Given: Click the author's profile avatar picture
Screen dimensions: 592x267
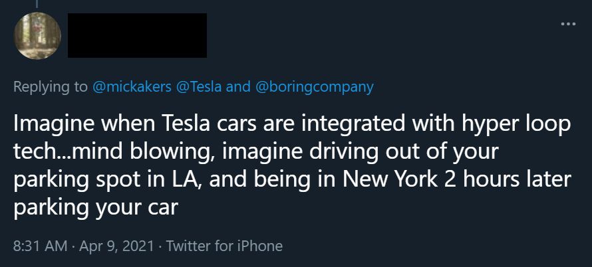Looking at the screenshot, I should [x=38, y=36].
